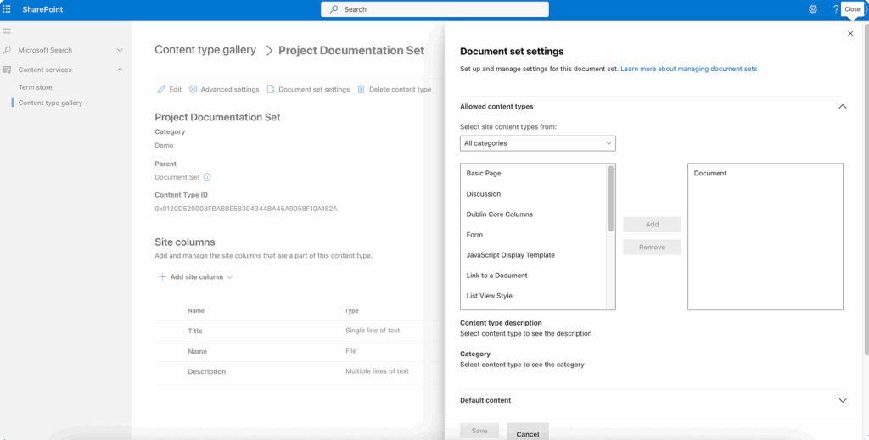Open the settings gear in top bar
The width and height of the screenshot is (869, 440).
[812, 9]
